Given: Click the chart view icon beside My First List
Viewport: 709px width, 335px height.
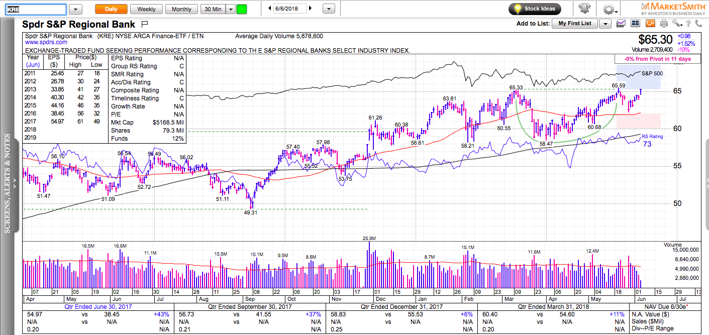Looking at the screenshot, I should coord(621,23).
